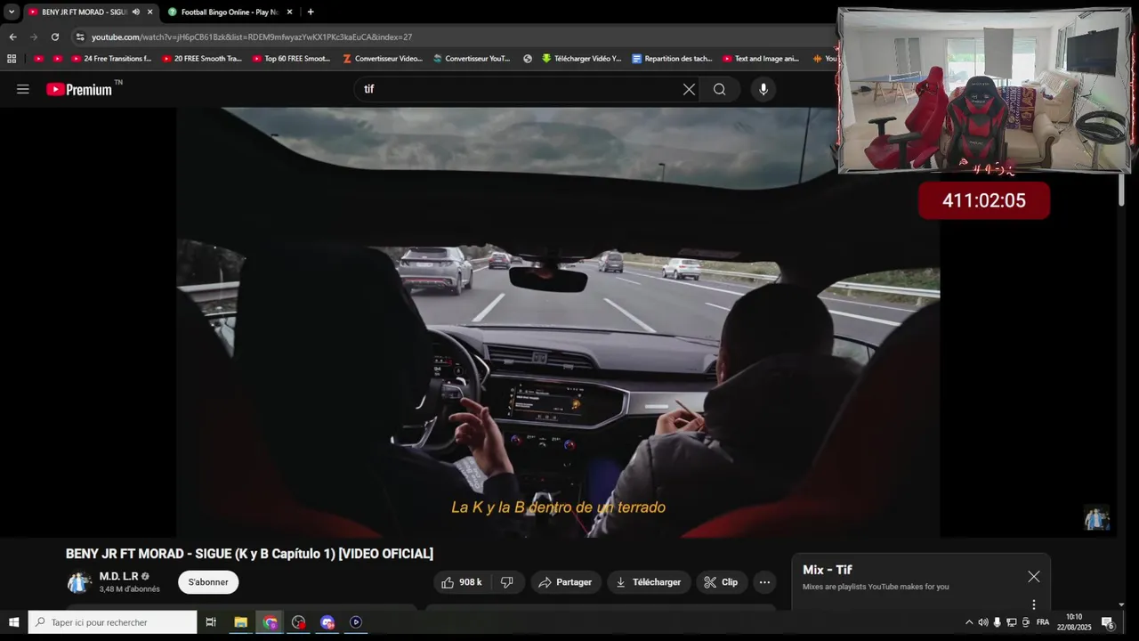Open the 'Convertisseur YouT...' bookmark

click(x=472, y=59)
